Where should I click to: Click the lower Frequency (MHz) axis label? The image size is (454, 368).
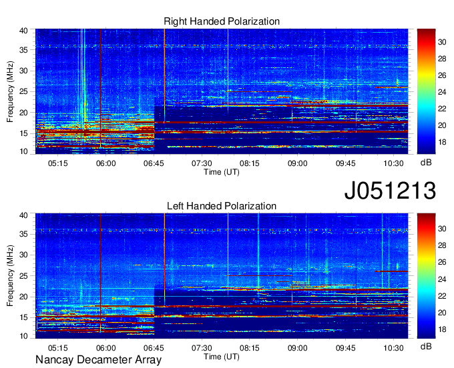10,276
